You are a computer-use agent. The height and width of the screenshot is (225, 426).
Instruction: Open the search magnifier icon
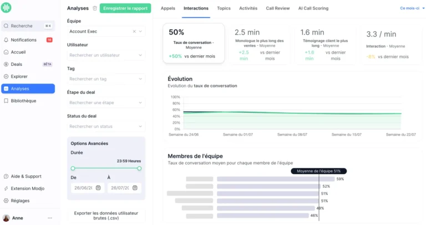(x=6, y=26)
